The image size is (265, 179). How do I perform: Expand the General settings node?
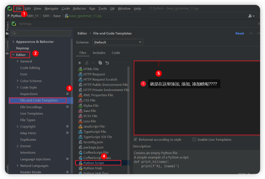click(x=18, y=61)
